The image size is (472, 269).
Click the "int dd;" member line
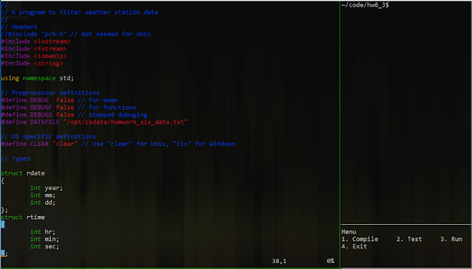[43, 203]
